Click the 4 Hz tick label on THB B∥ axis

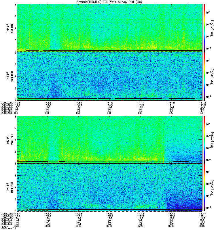coord(15,76)
